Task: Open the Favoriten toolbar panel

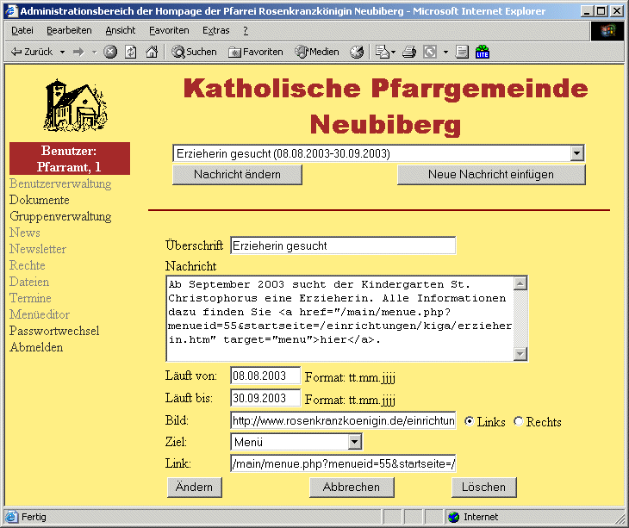Action: click(x=256, y=52)
